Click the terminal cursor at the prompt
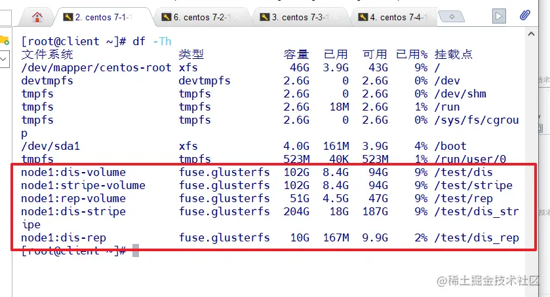Screen dimensions: 550x297 coord(136,251)
